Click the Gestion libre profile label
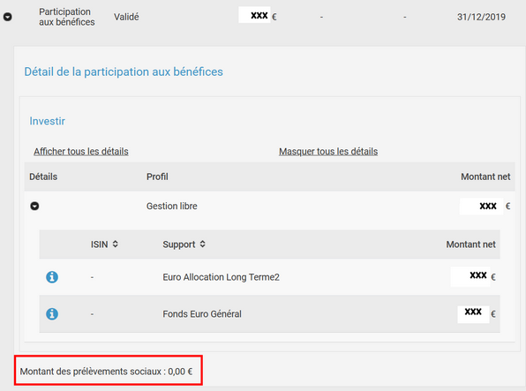 click(x=172, y=206)
